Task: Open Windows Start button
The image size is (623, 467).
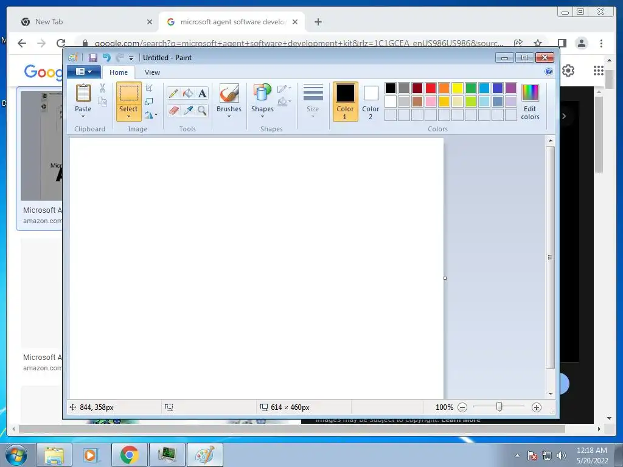Action: click(x=16, y=455)
